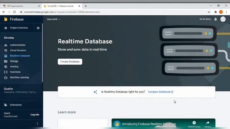Select the Storage folder icon
The image size is (230, 129).
[6, 61]
